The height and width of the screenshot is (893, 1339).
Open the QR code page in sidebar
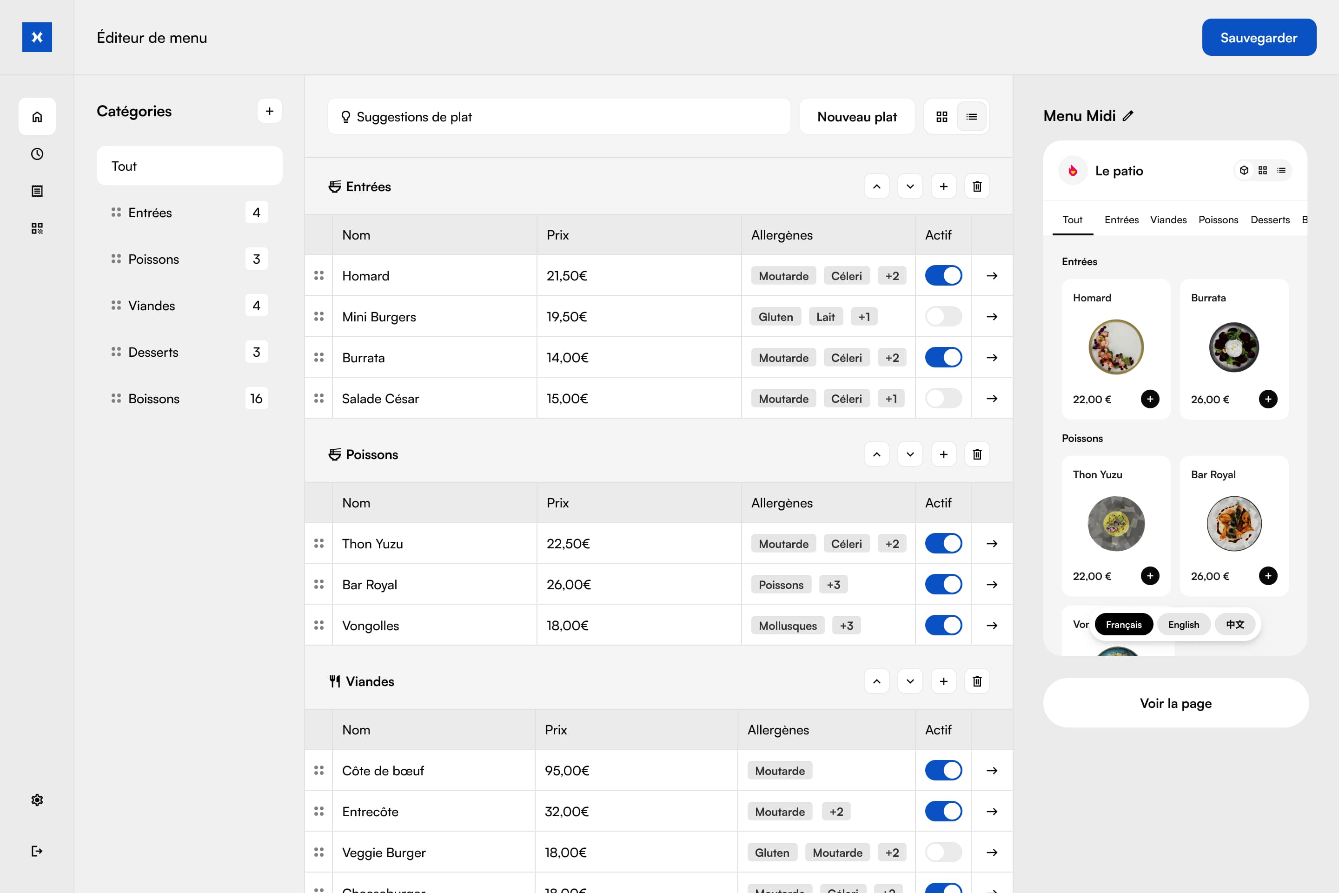[x=37, y=228]
